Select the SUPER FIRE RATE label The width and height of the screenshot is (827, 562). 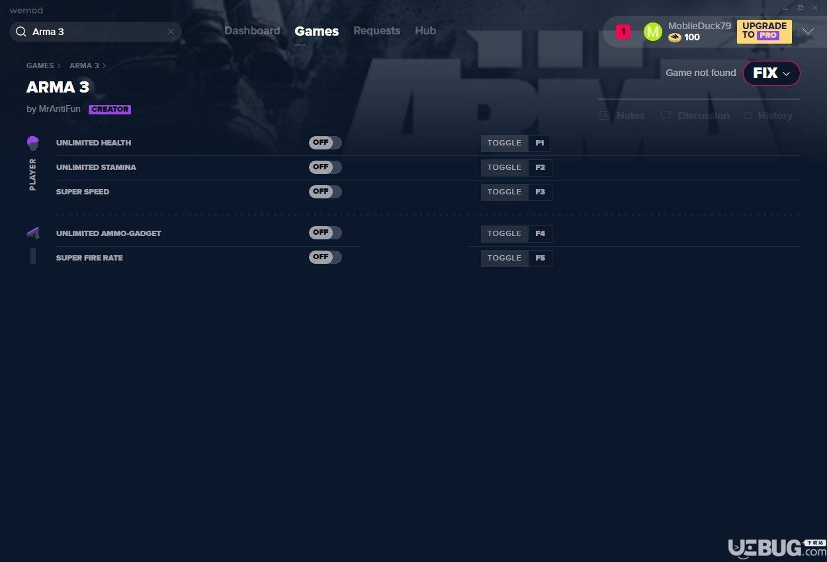click(89, 258)
